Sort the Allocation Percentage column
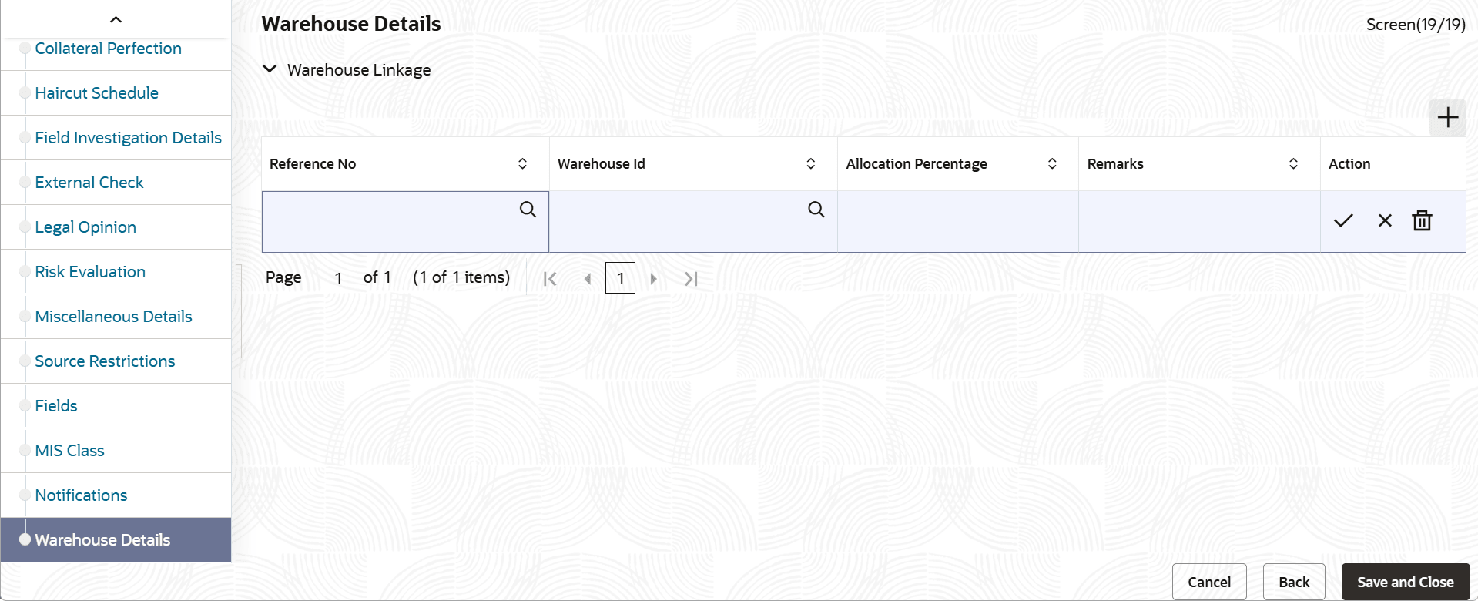This screenshot has width=1478, height=601. 1052,163
